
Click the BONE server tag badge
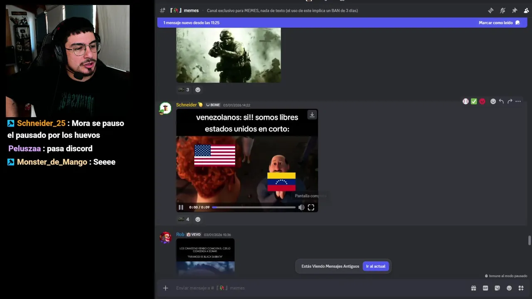213,105
